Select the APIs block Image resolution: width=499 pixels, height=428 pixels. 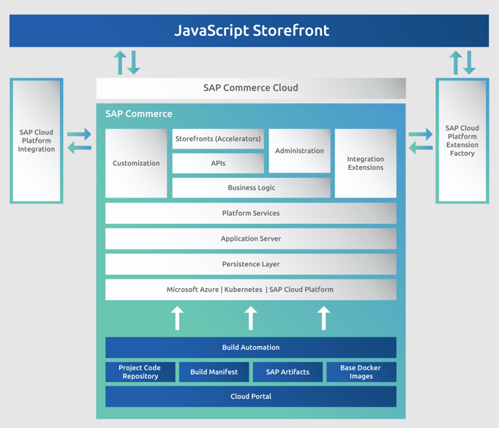[x=218, y=163]
